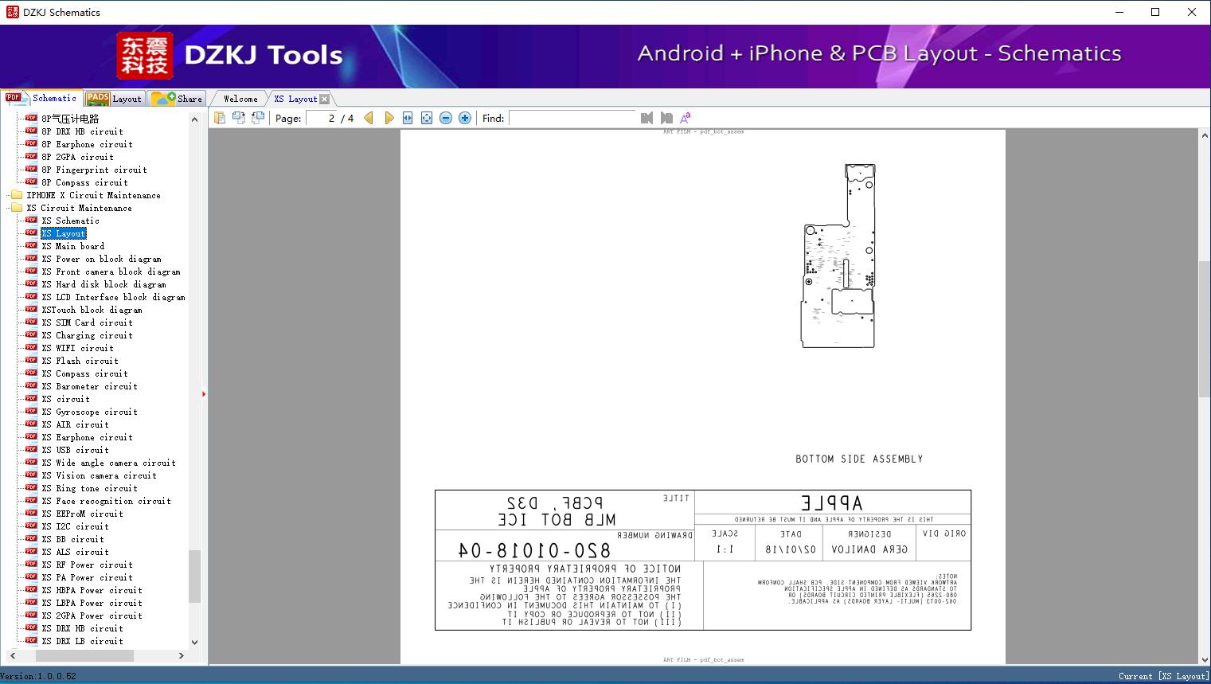Close the XS Layout document tab
Screen dimensions: 1211x684
324,100
